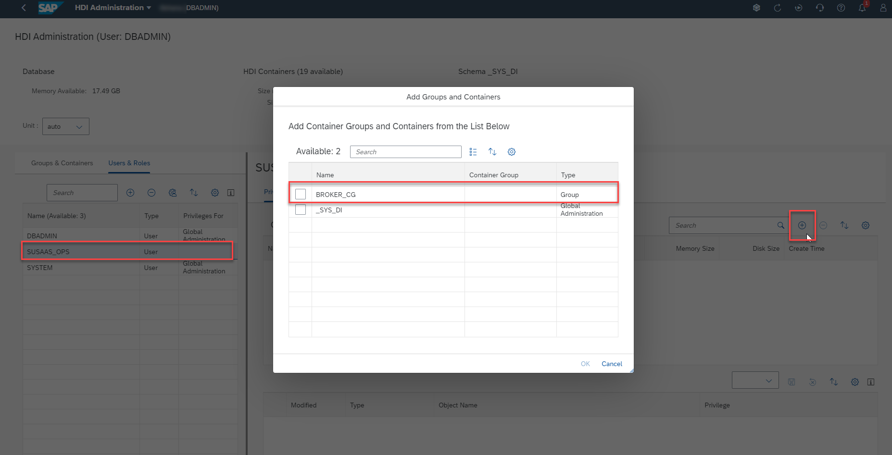
Task: Select the SUSAAS_OPS user row
Action: point(130,251)
